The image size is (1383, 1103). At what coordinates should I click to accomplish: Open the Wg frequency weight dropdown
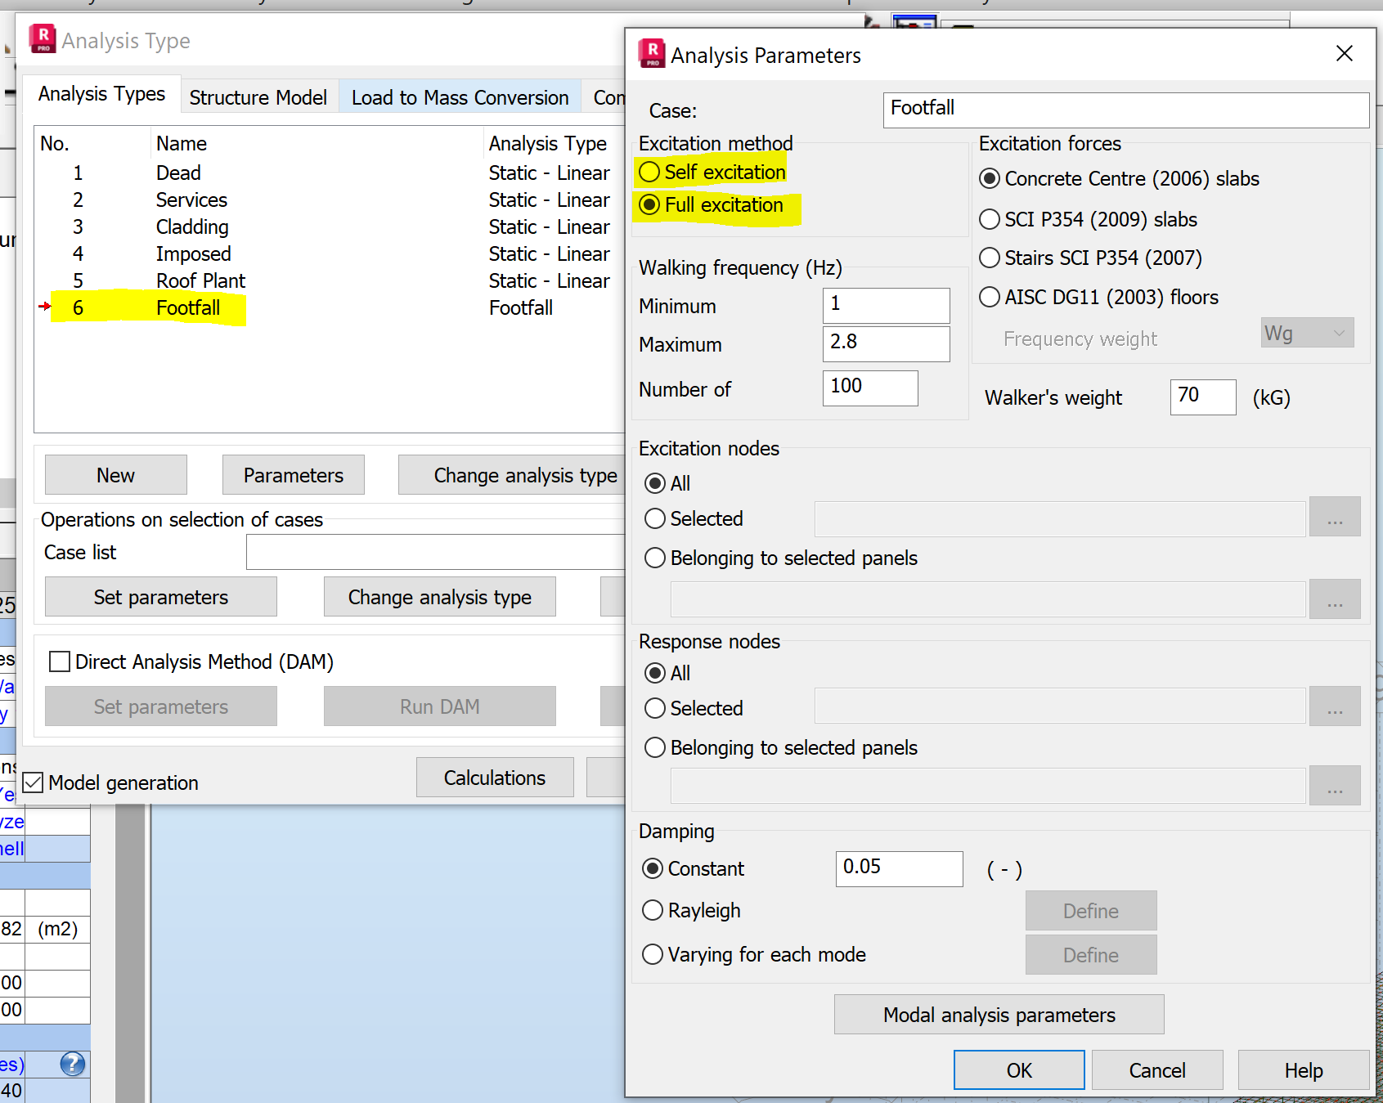(x=1338, y=333)
